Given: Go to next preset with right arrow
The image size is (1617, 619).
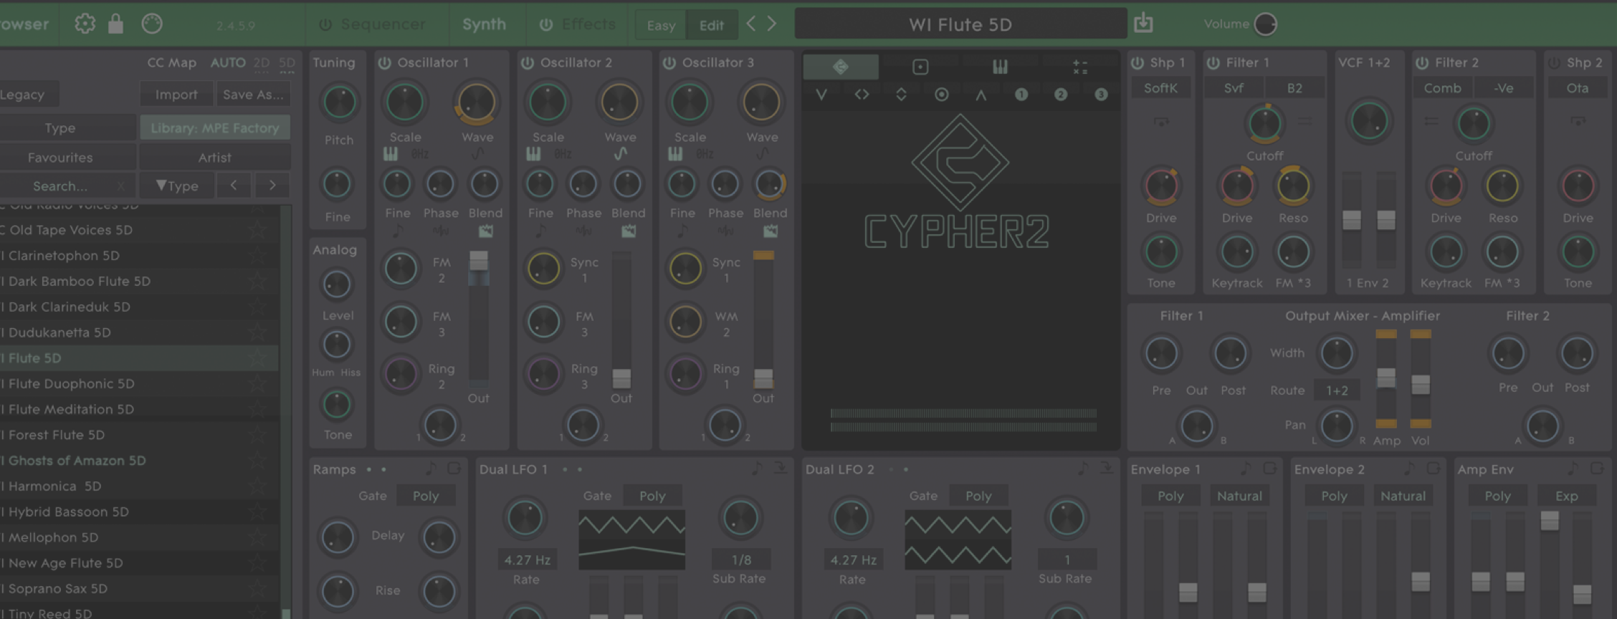Looking at the screenshot, I should coord(772,24).
